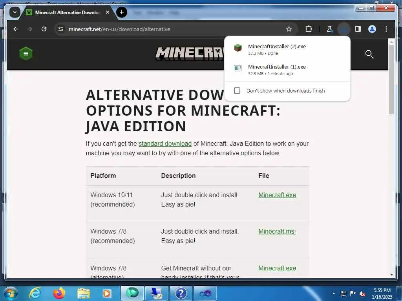View site information icon in address bar

61,29
